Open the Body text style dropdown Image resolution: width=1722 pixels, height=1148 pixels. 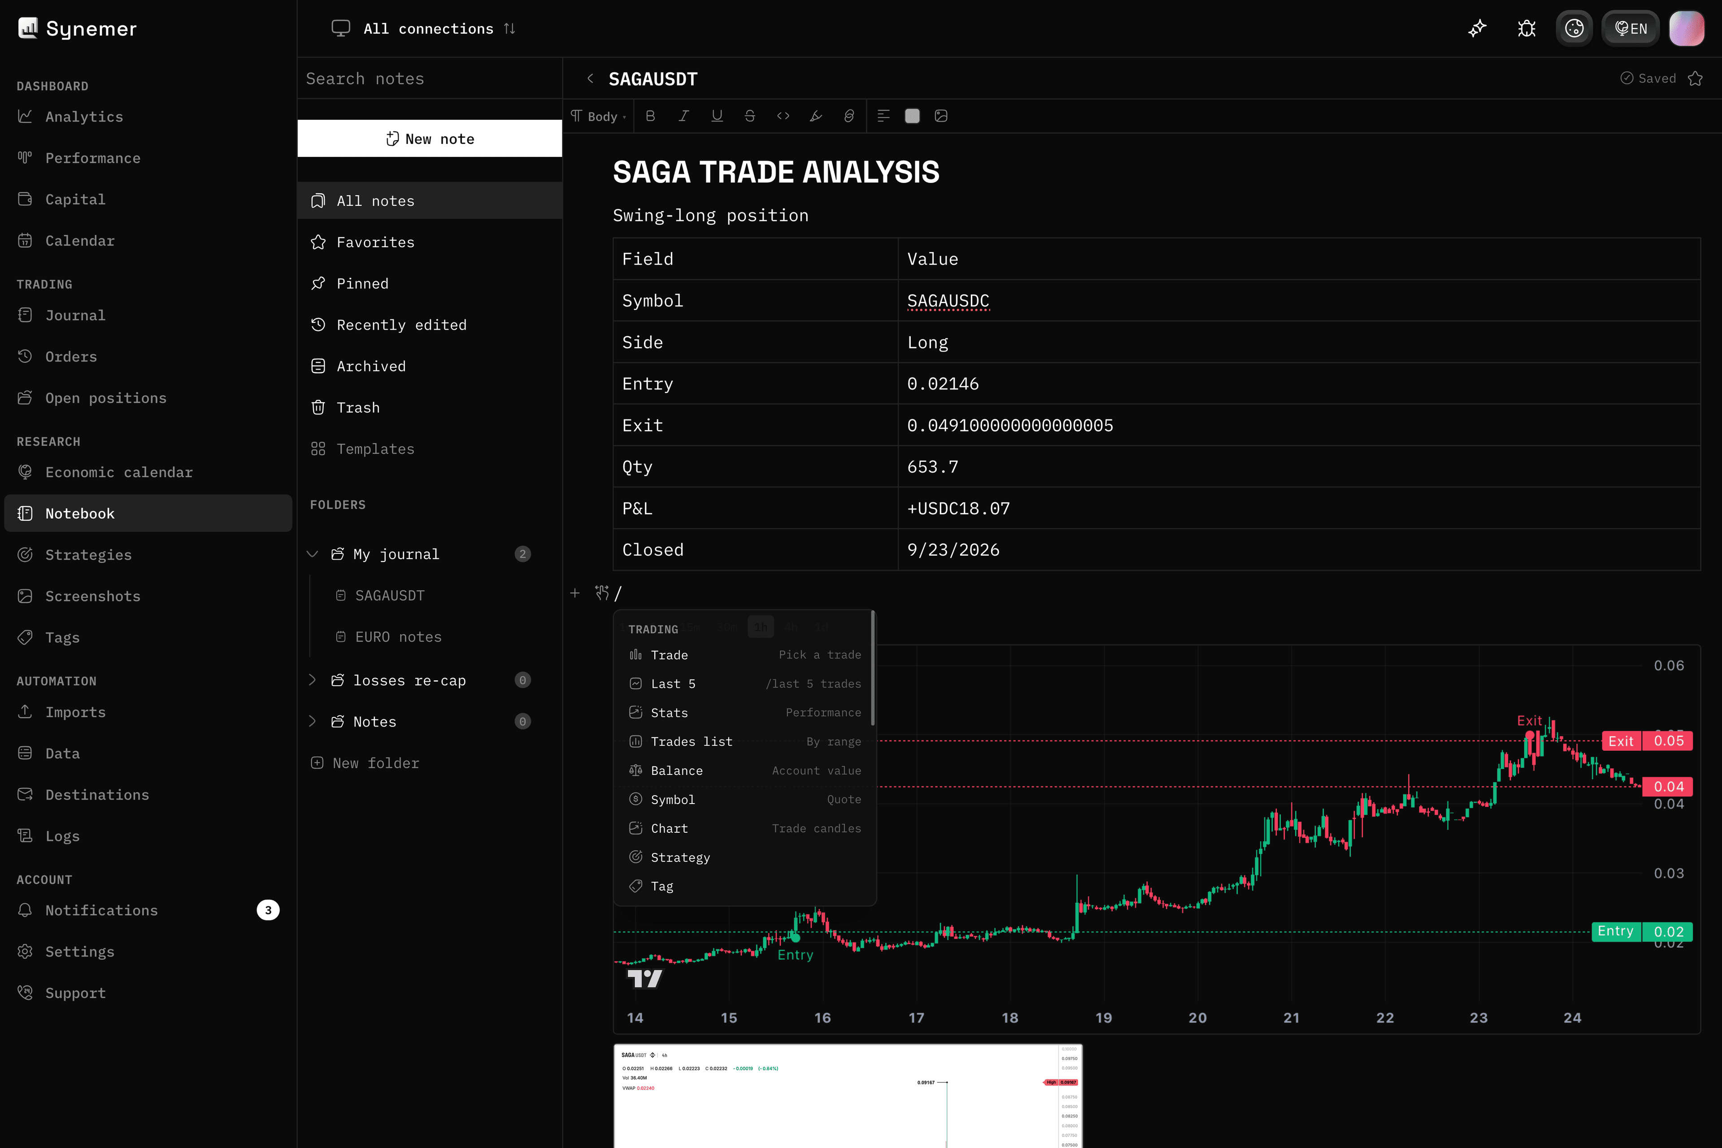[x=598, y=116]
